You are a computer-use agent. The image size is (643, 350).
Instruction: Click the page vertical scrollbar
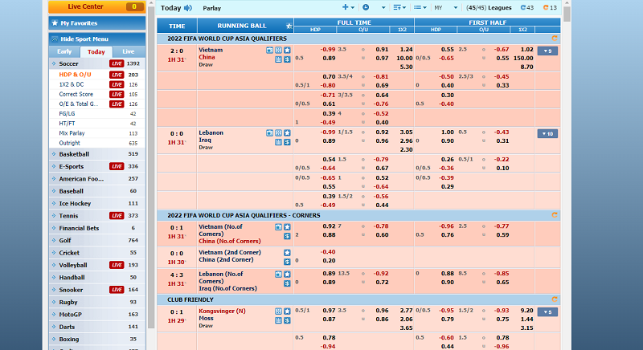567,161
